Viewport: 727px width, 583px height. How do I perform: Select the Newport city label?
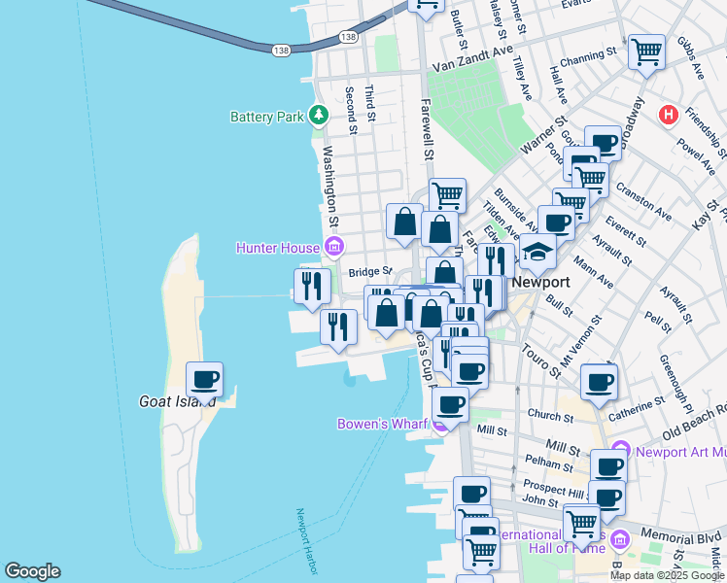pos(540,282)
